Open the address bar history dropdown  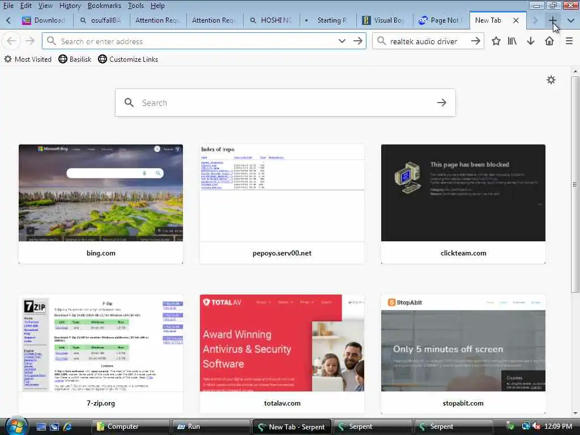click(342, 41)
